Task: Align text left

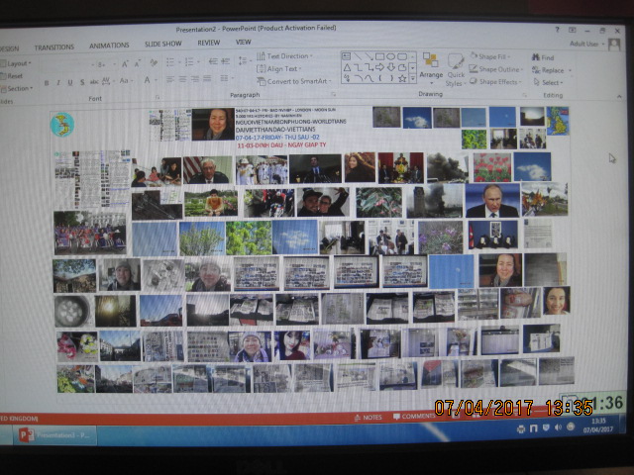Action: click(x=170, y=79)
